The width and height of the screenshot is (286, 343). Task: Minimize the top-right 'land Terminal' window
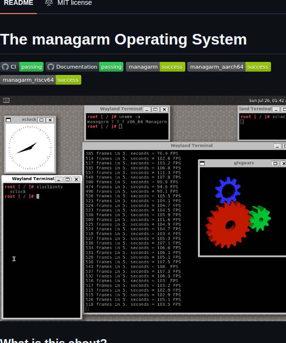point(276,109)
